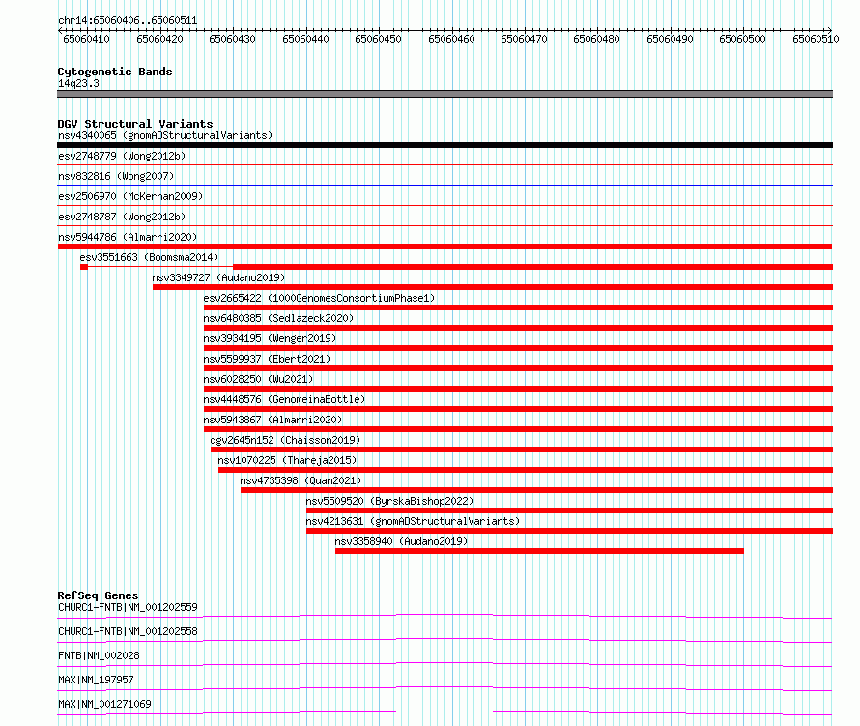Open the nsv832816 (Wong2007) variant
The height and width of the screenshot is (726, 860).
tap(116, 176)
